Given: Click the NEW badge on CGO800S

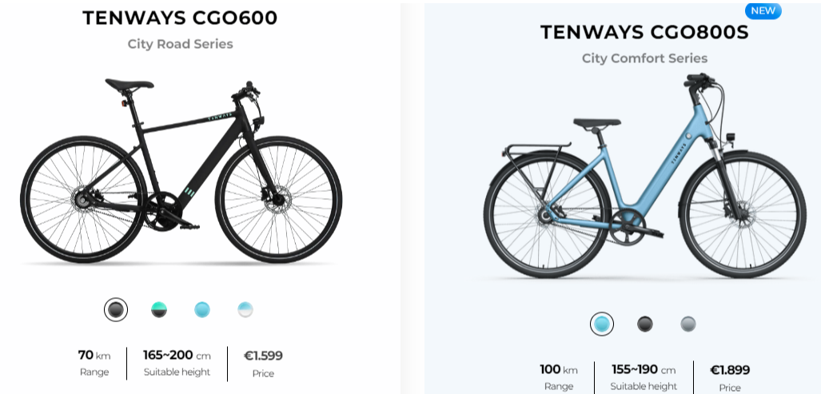Looking at the screenshot, I should [x=763, y=10].
